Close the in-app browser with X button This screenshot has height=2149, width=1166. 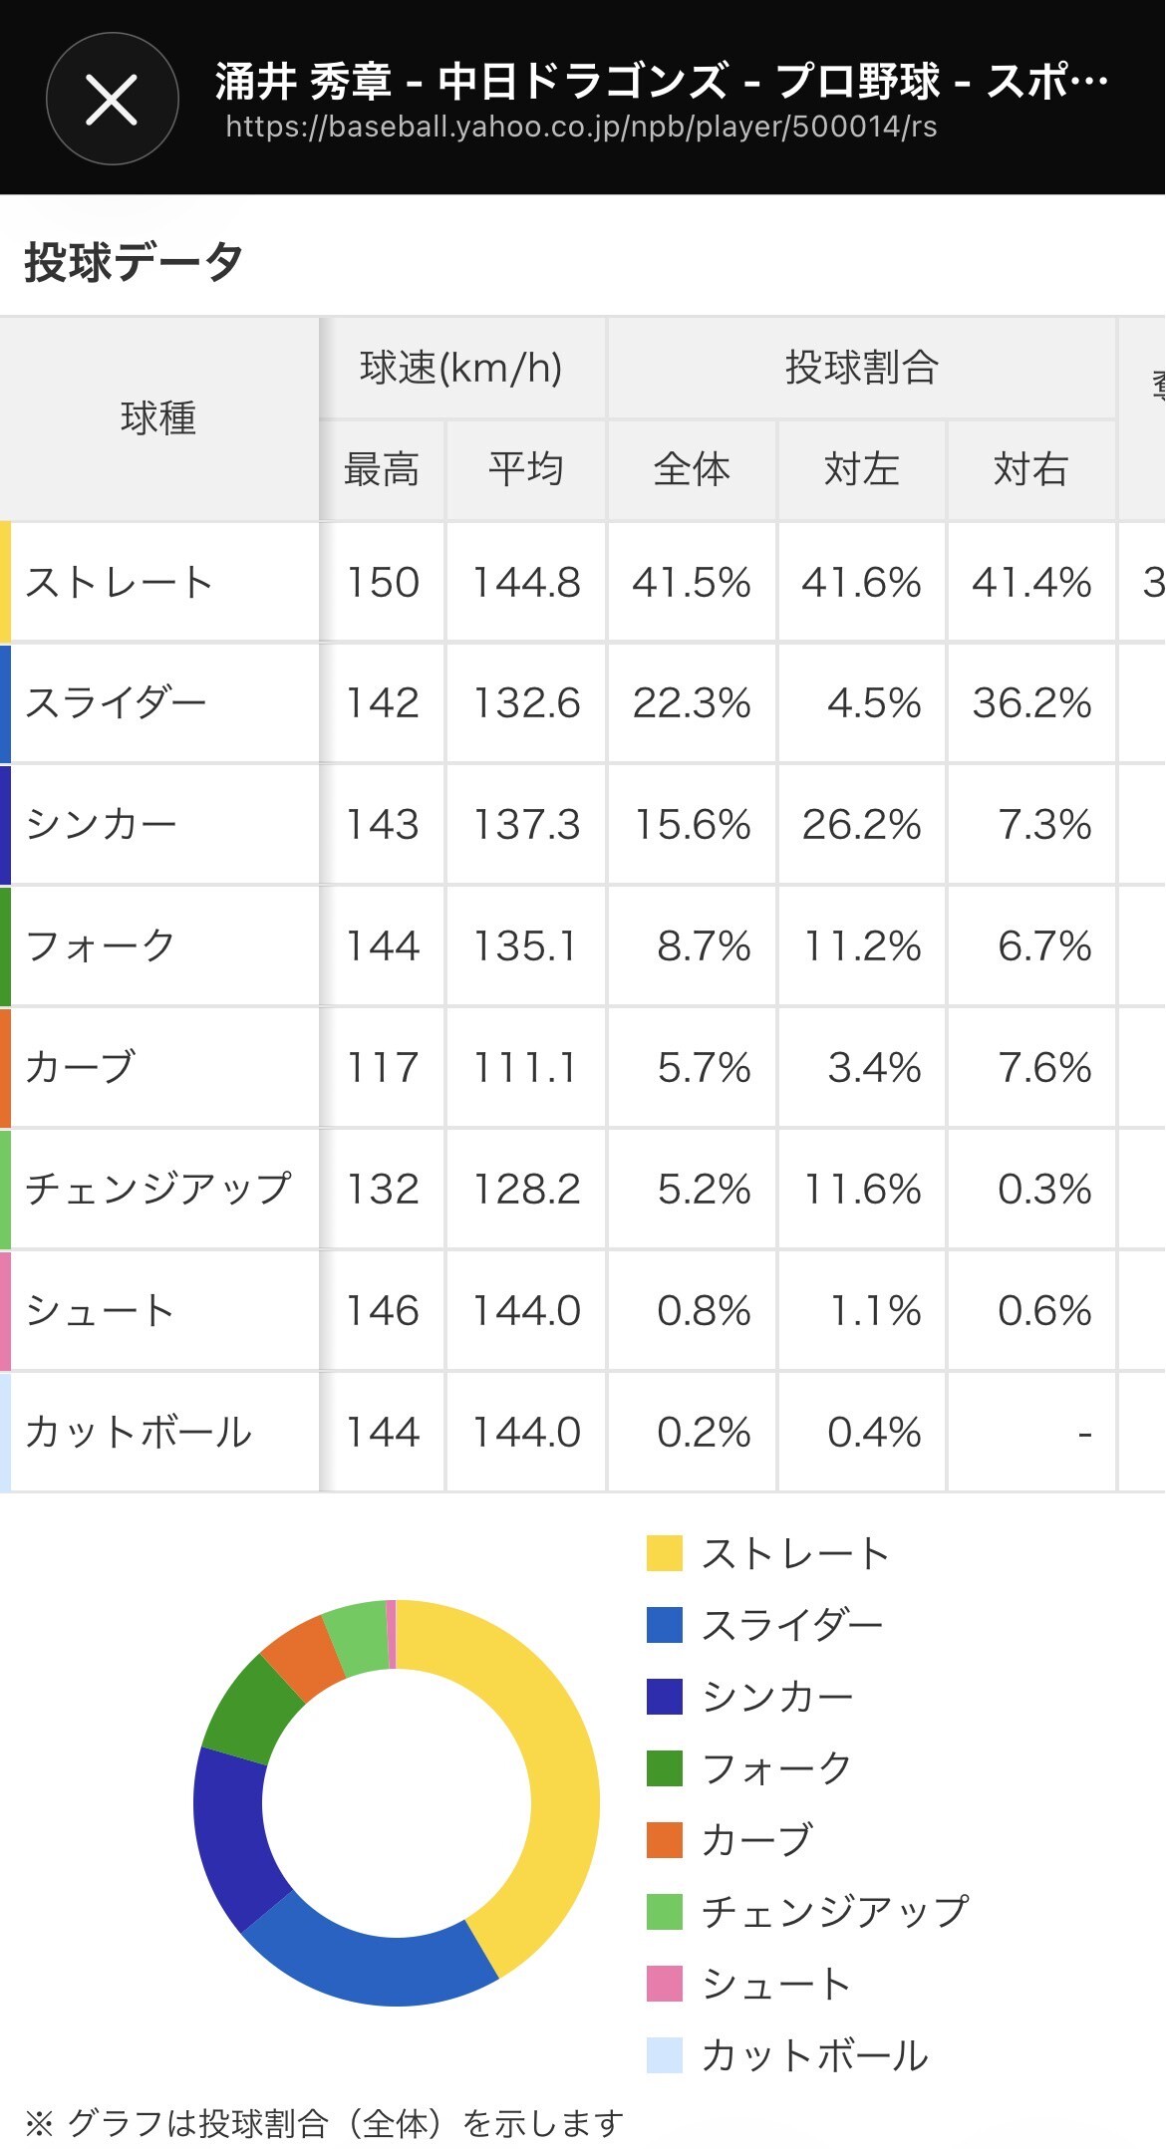(x=112, y=99)
